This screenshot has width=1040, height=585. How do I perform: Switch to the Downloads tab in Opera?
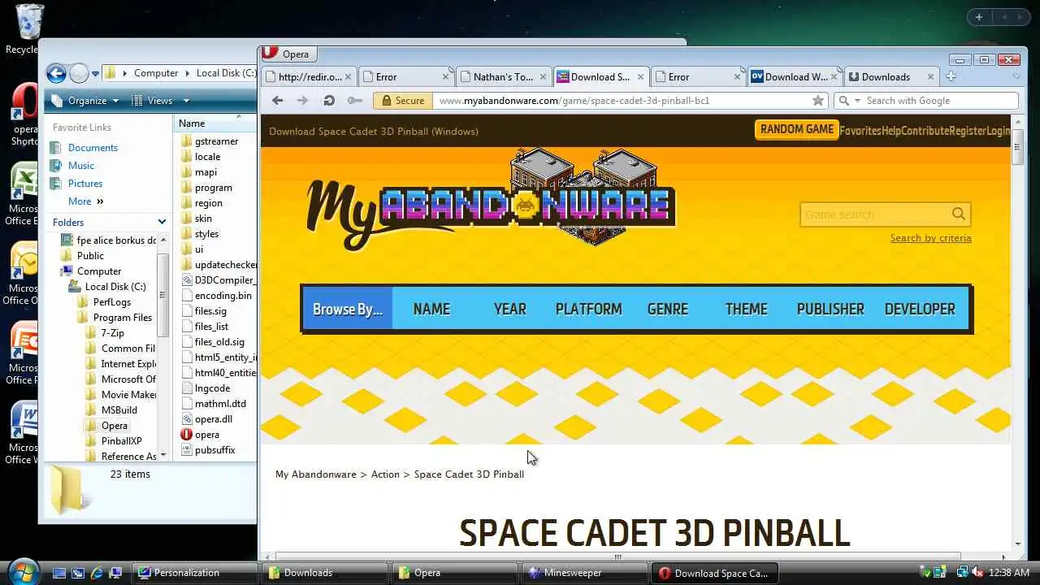click(892, 77)
